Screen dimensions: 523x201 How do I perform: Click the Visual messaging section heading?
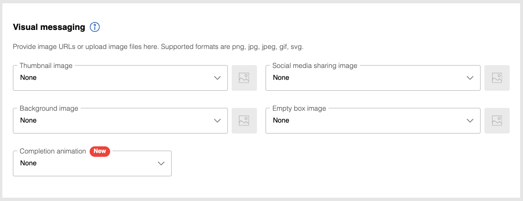coord(49,27)
